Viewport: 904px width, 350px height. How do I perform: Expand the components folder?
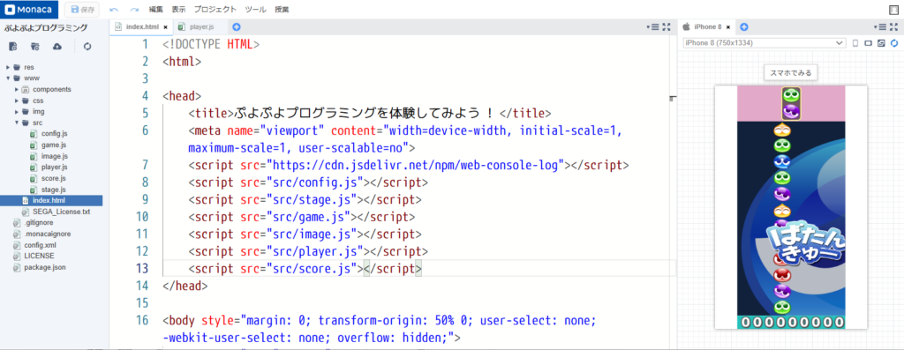(x=17, y=89)
